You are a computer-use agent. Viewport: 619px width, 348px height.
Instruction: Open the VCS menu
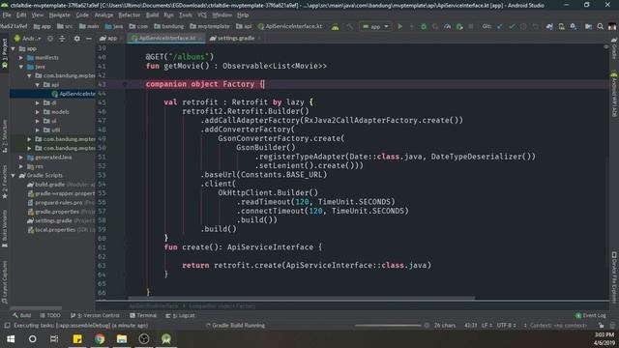point(202,15)
